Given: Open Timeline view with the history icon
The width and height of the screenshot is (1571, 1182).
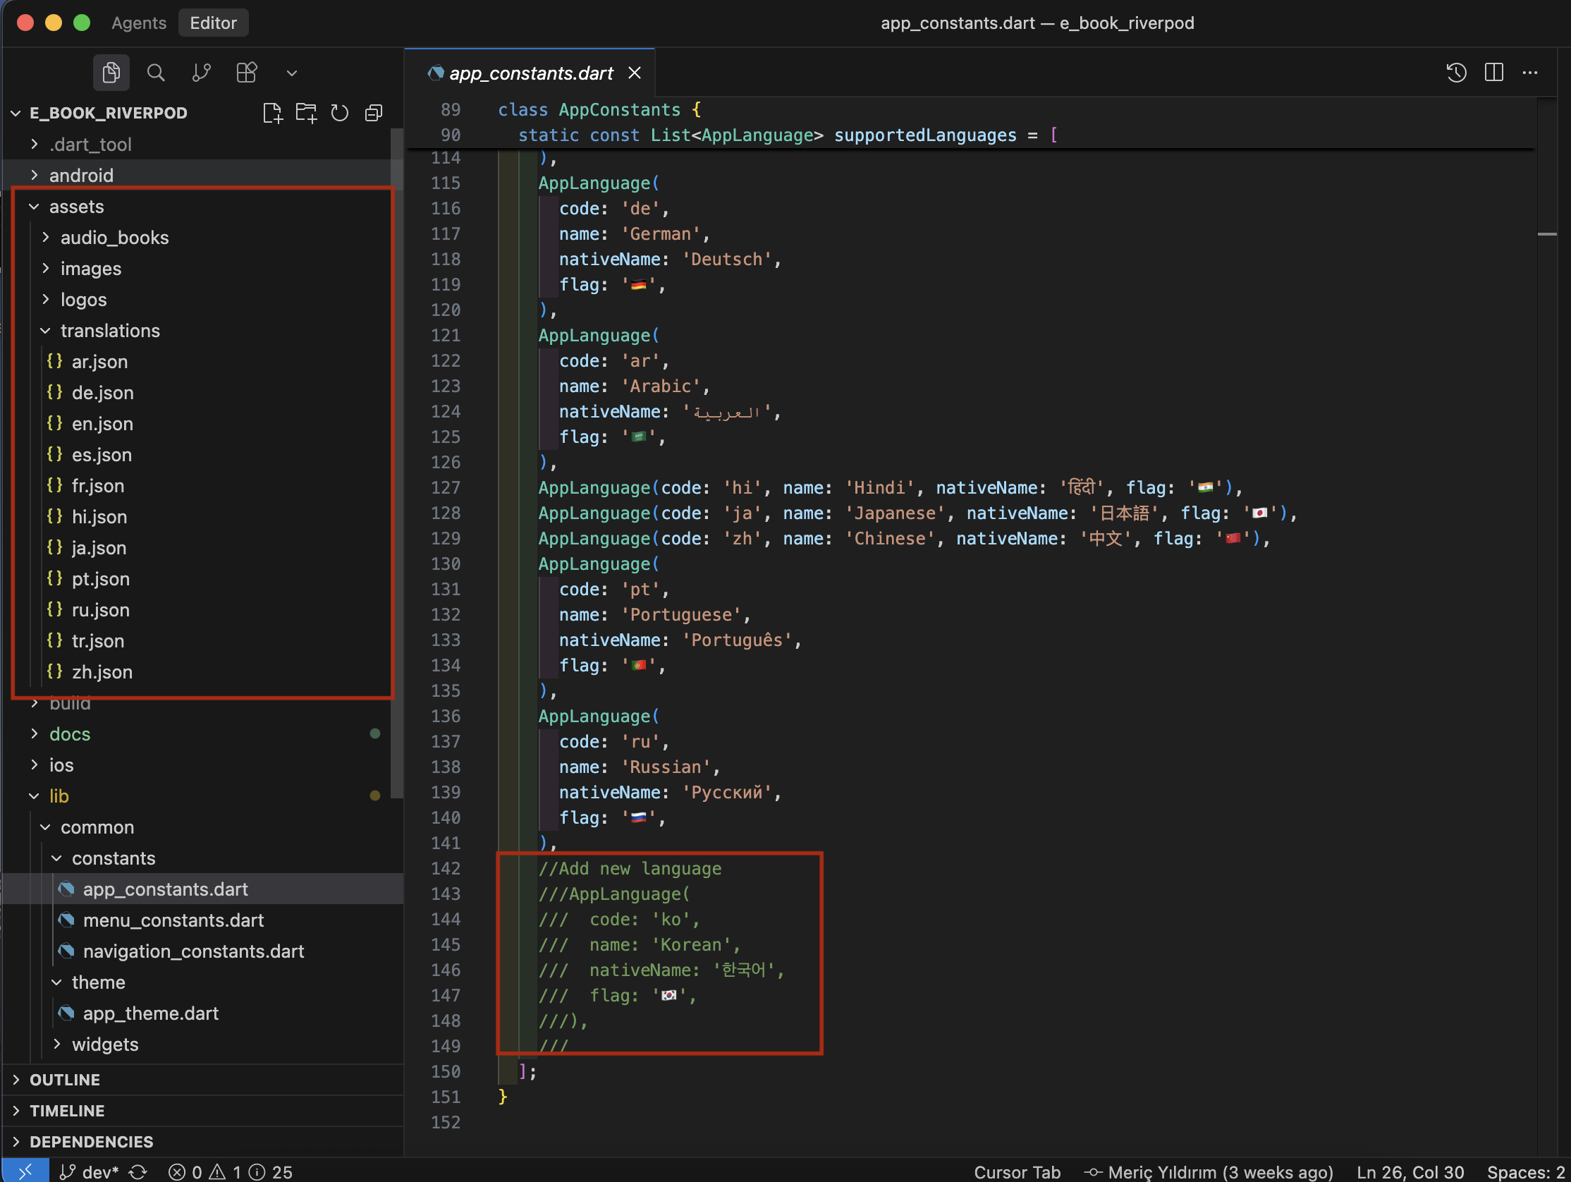Looking at the screenshot, I should click(1456, 73).
